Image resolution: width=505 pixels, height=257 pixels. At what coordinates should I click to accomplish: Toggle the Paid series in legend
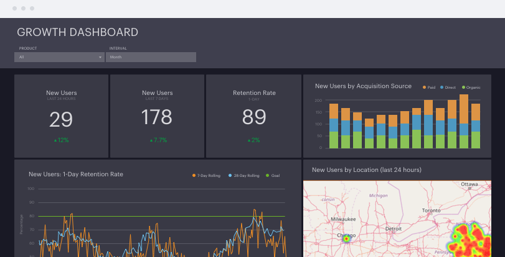click(429, 88)
